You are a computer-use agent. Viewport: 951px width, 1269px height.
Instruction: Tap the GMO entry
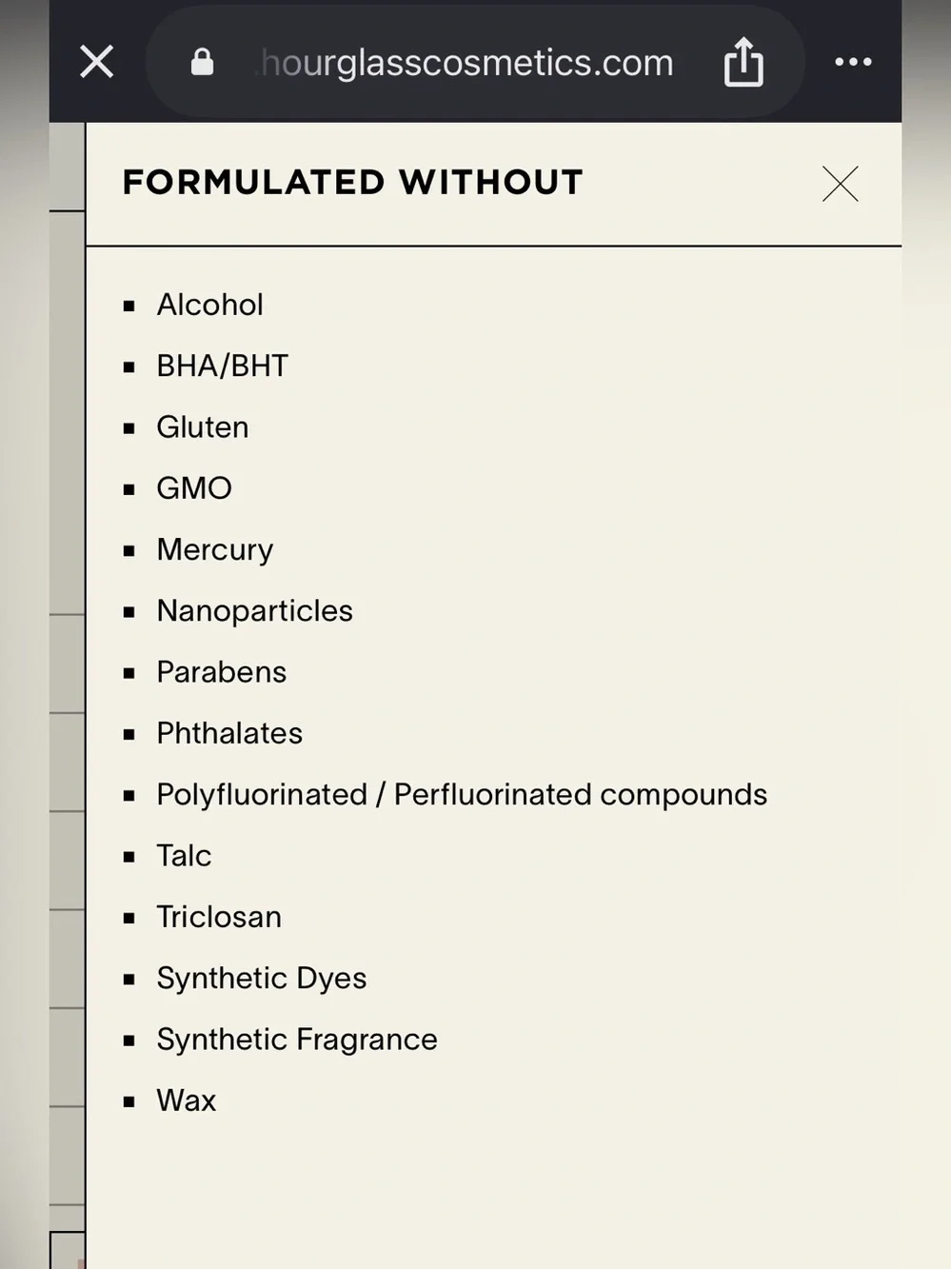[x=194, y=488]
